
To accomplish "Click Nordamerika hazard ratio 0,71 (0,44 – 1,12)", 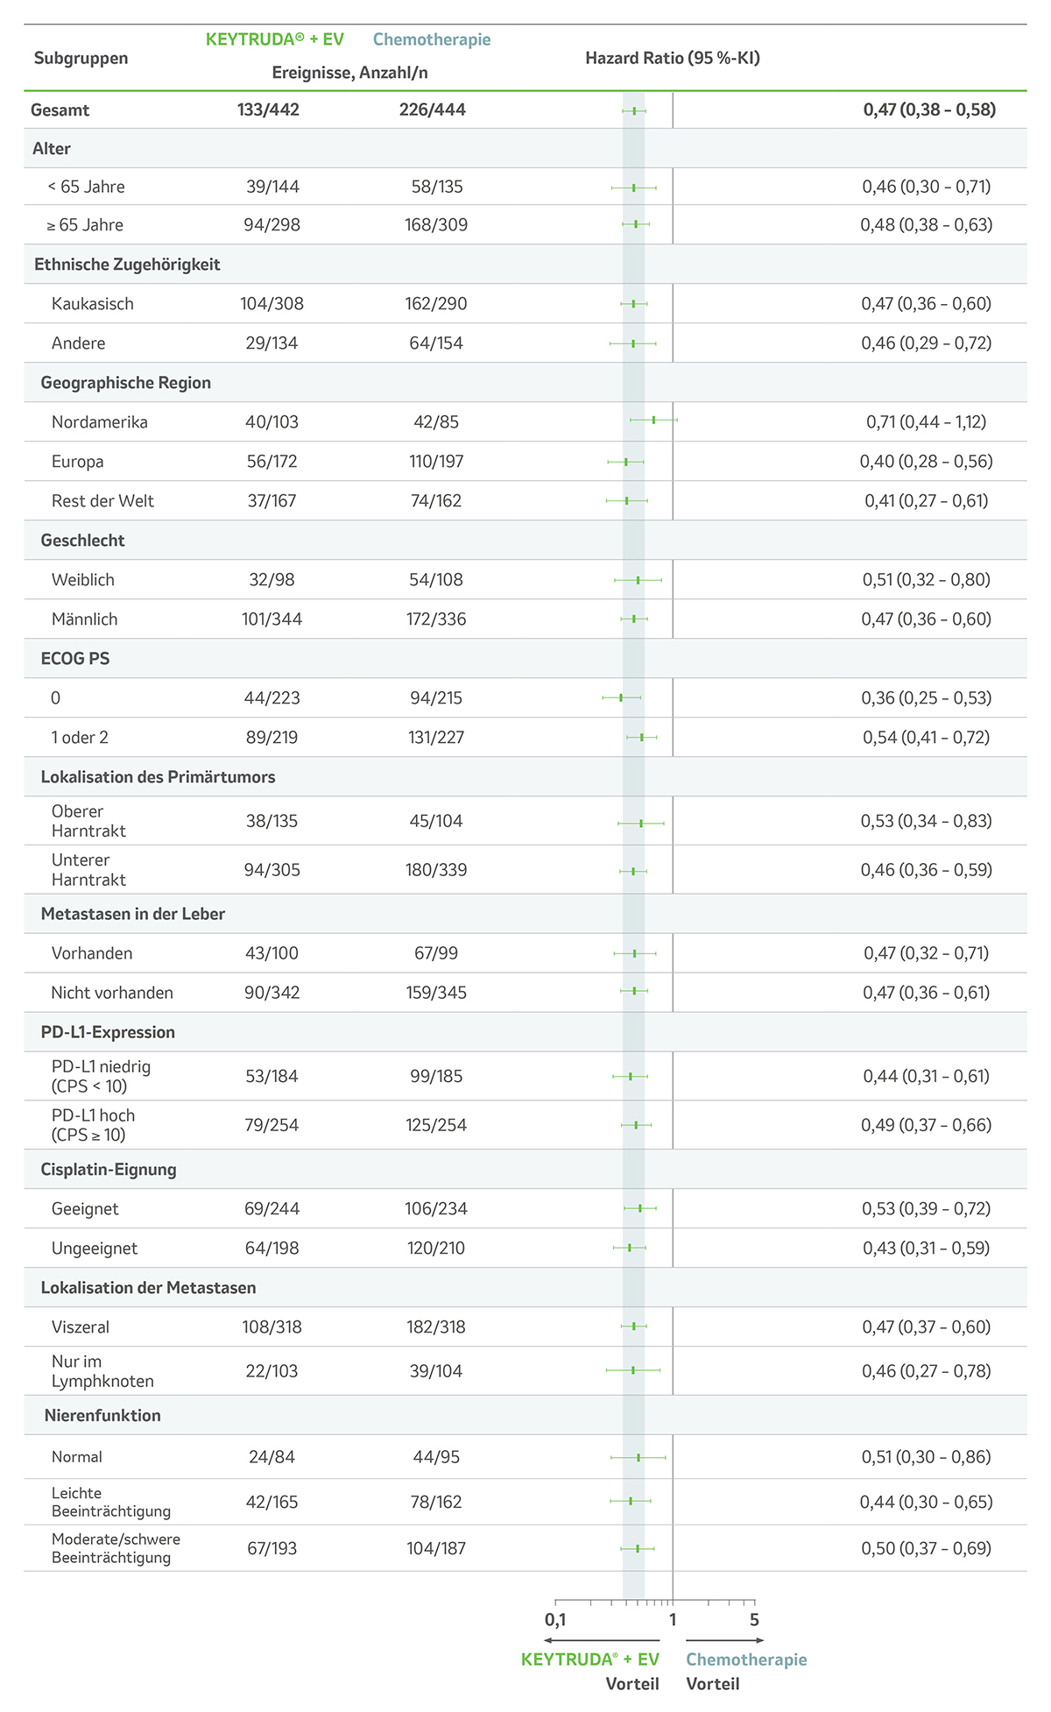I will [926, 421].
